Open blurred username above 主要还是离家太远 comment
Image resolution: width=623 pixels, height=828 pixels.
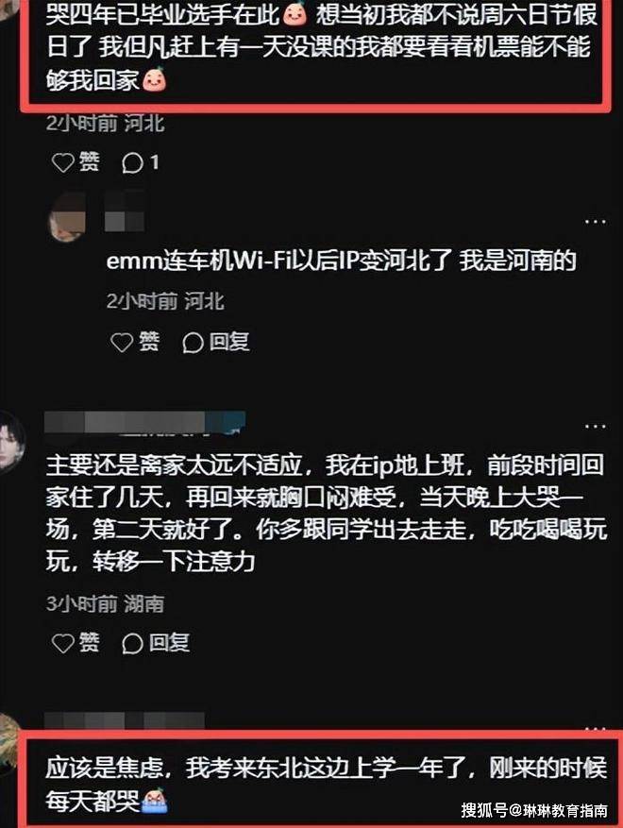pos(144,422)
